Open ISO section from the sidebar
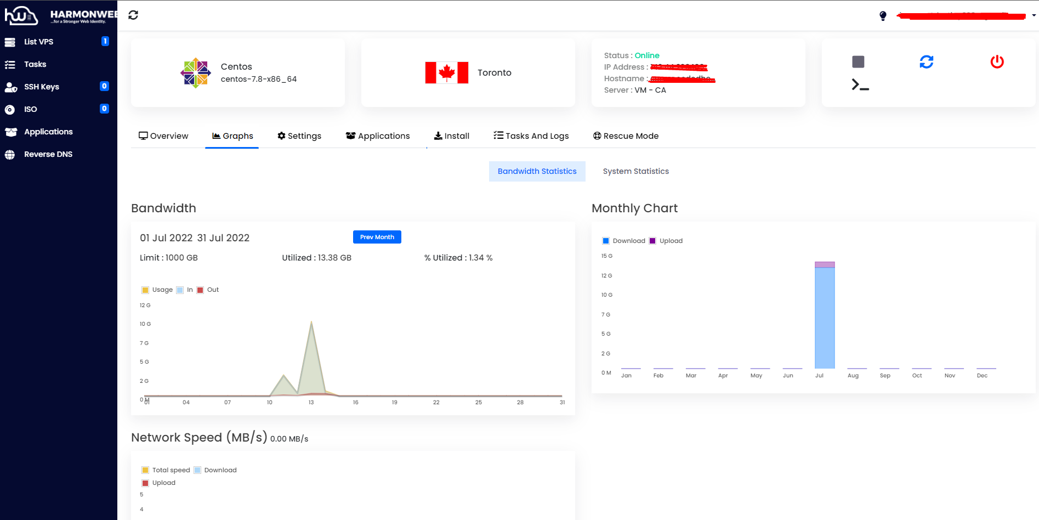The width and height of the screenshot is (1039, 520). click(9, 109)
